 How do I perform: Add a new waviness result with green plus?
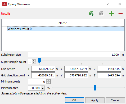[x=111, y=14]
